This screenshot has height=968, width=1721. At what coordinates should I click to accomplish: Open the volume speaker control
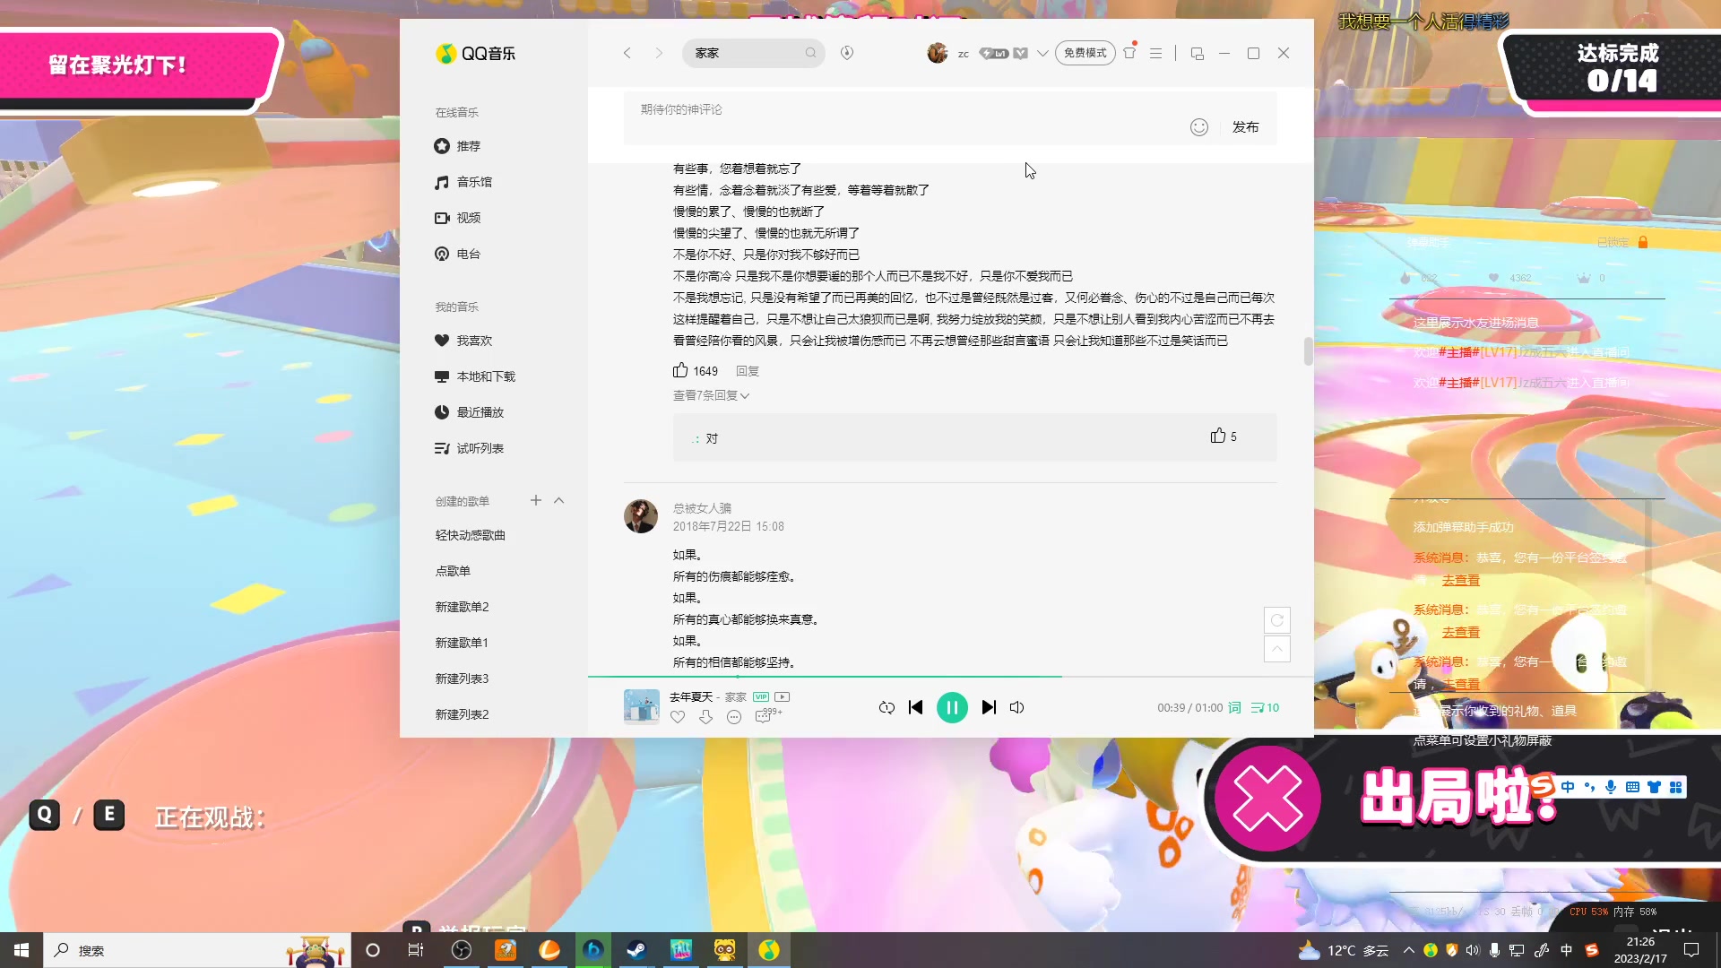1016,707
